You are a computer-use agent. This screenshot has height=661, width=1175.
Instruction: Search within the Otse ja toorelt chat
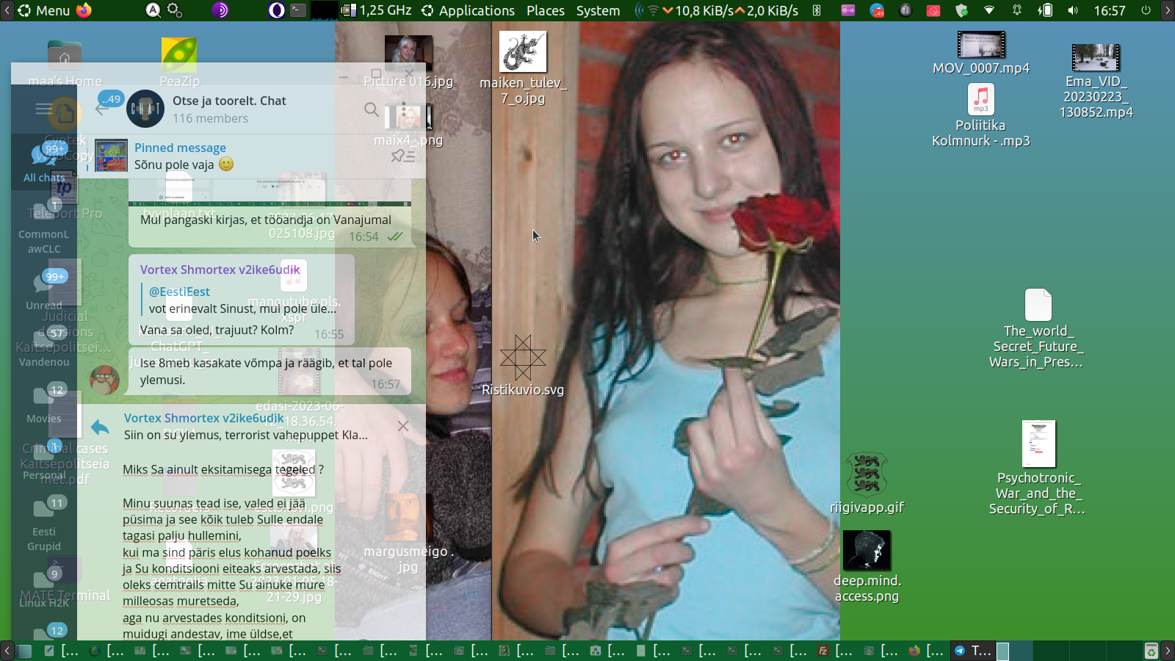click(372, 110)
